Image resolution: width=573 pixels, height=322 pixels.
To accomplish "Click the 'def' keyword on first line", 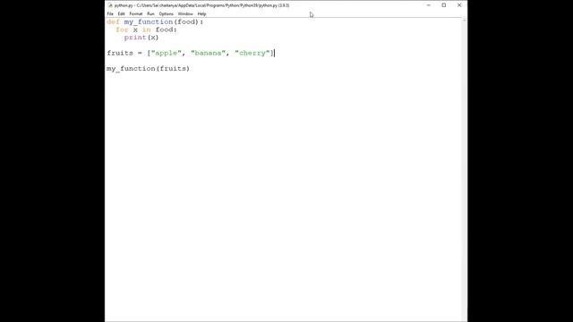I will click(113, 21).
